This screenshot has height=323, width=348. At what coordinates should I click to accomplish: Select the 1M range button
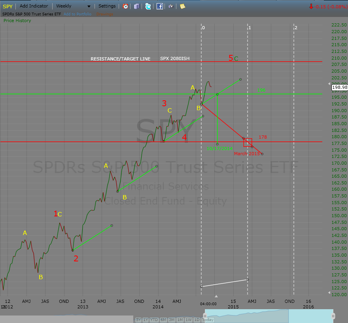coord(180,320)
